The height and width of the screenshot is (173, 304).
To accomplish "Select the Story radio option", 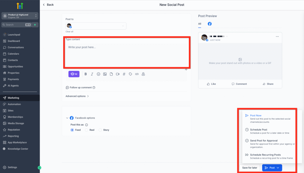I will (100, 130).
